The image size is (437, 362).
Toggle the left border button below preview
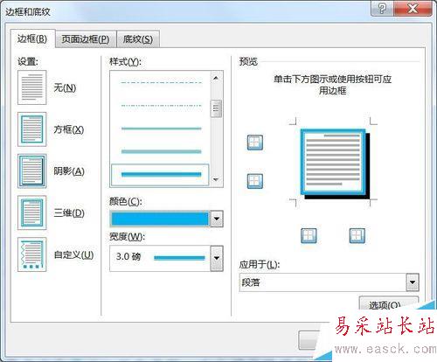click(309, 236)
